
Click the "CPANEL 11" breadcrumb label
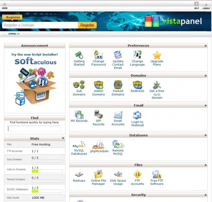pos(14,34)
